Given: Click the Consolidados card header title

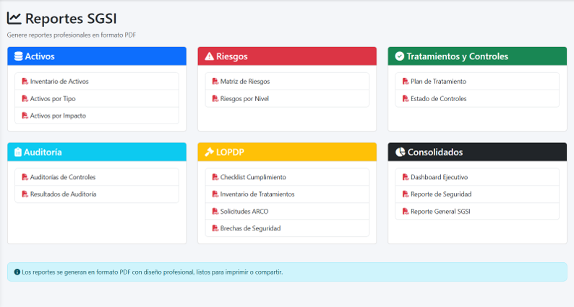Looking at the screenshot, I should (435, 152).
